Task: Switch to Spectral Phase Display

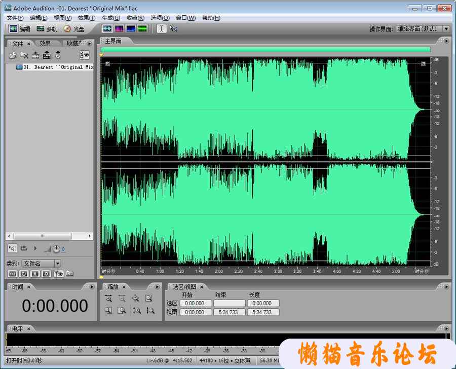Action: pos(142,28)
